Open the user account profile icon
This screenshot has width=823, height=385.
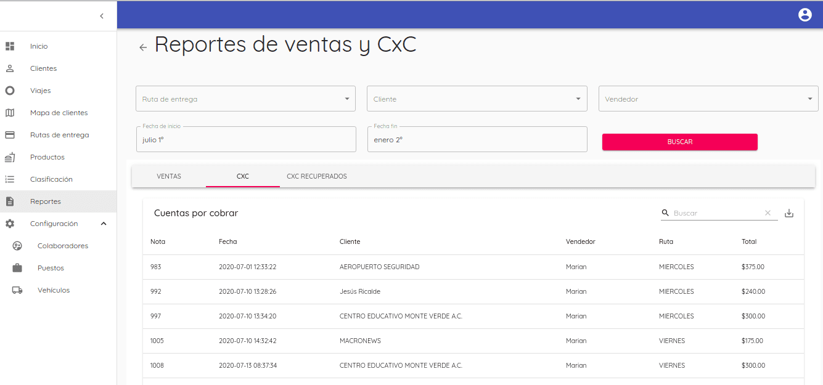pos(805,15)
